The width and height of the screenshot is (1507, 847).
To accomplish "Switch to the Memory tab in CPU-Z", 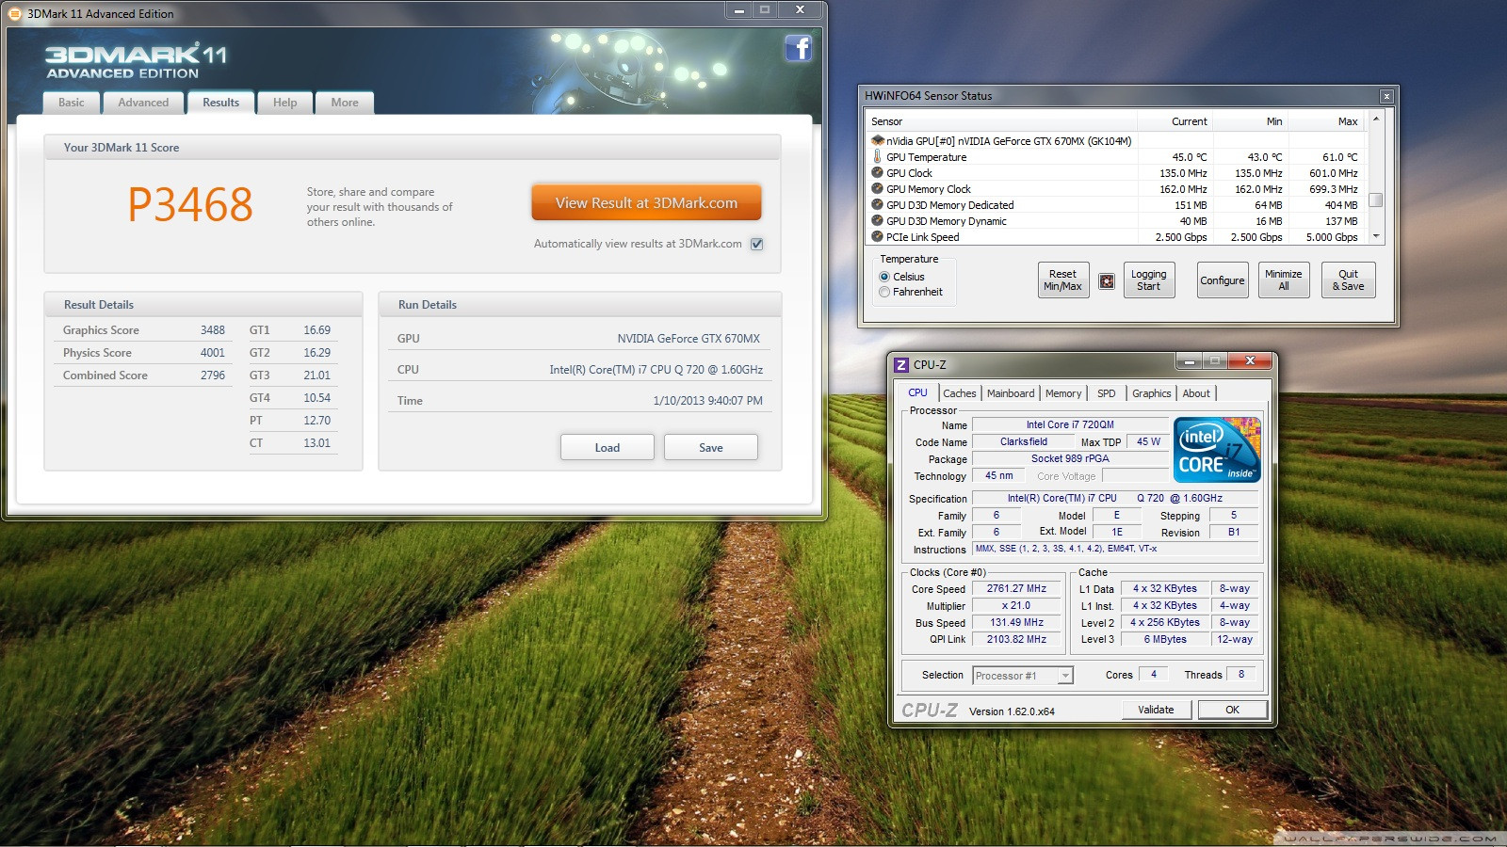I will (x=1063, y=393).
